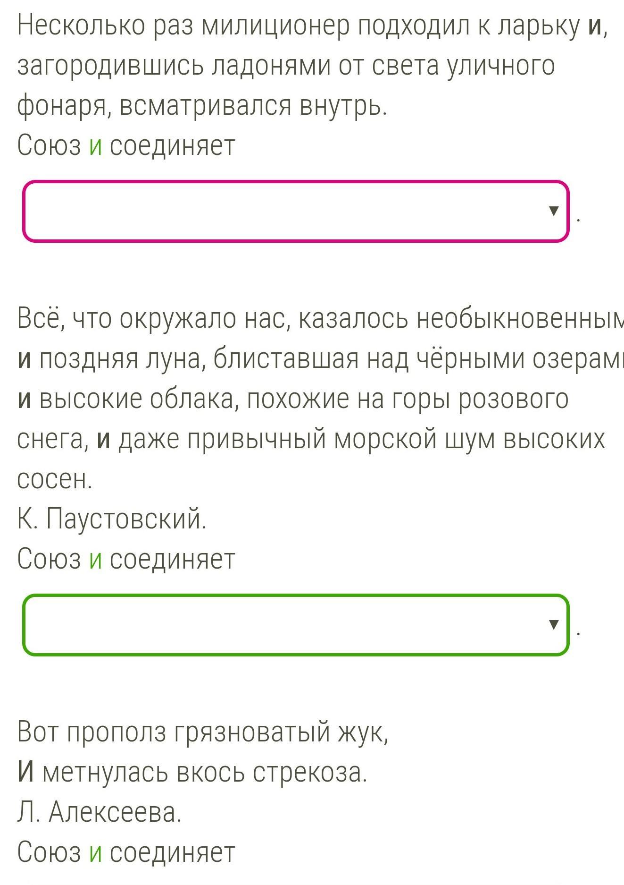Screen dimensions: 624x885
Task: Click the bold «и» before «высокие облака»
Action: pyautogui.click(x=25, y=400)
